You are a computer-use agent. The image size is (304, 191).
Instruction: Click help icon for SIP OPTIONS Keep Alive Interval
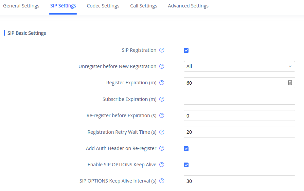point(162,181)
